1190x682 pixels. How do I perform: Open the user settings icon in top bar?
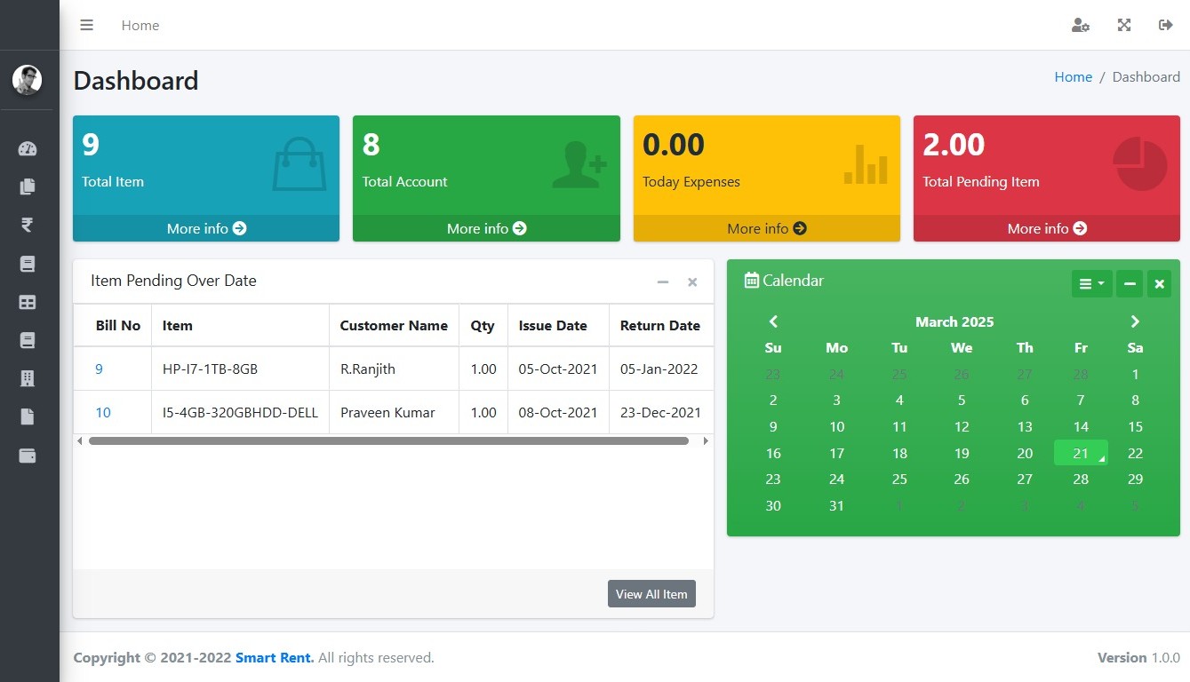tap(1080, 26)
